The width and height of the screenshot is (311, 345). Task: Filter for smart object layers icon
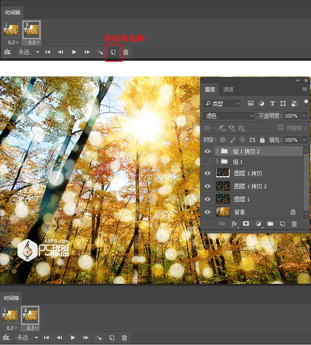[x=294, y=103]
